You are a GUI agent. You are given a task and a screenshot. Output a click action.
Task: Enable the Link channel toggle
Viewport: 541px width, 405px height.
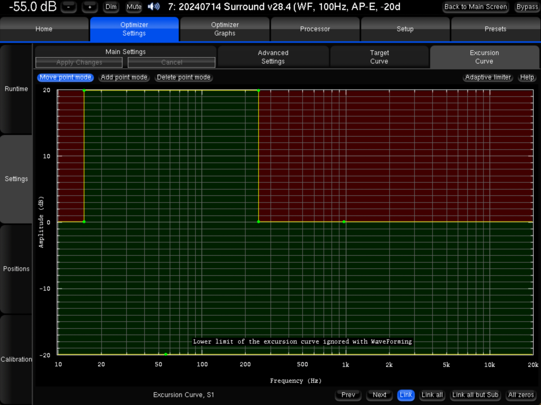(406, 395)
